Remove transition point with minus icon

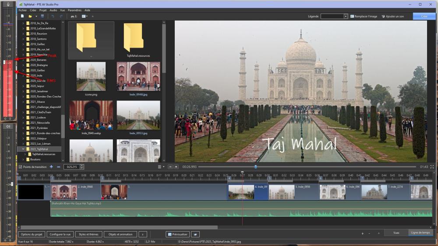click(59, 167)
